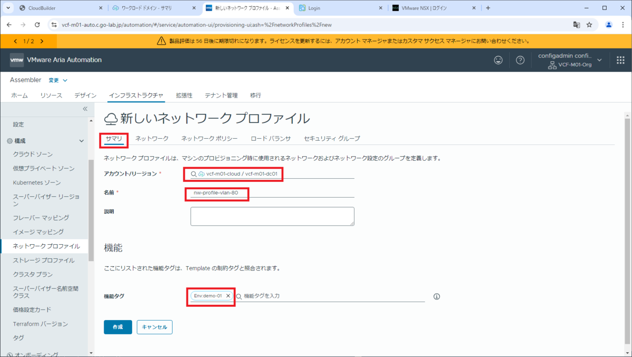Viewport: 632px width, 357px height.
Task: Close the VMware NSX browser tab
Action: click(x=475, y=8)
